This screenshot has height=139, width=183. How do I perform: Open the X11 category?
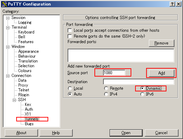[x=28, y=114]
